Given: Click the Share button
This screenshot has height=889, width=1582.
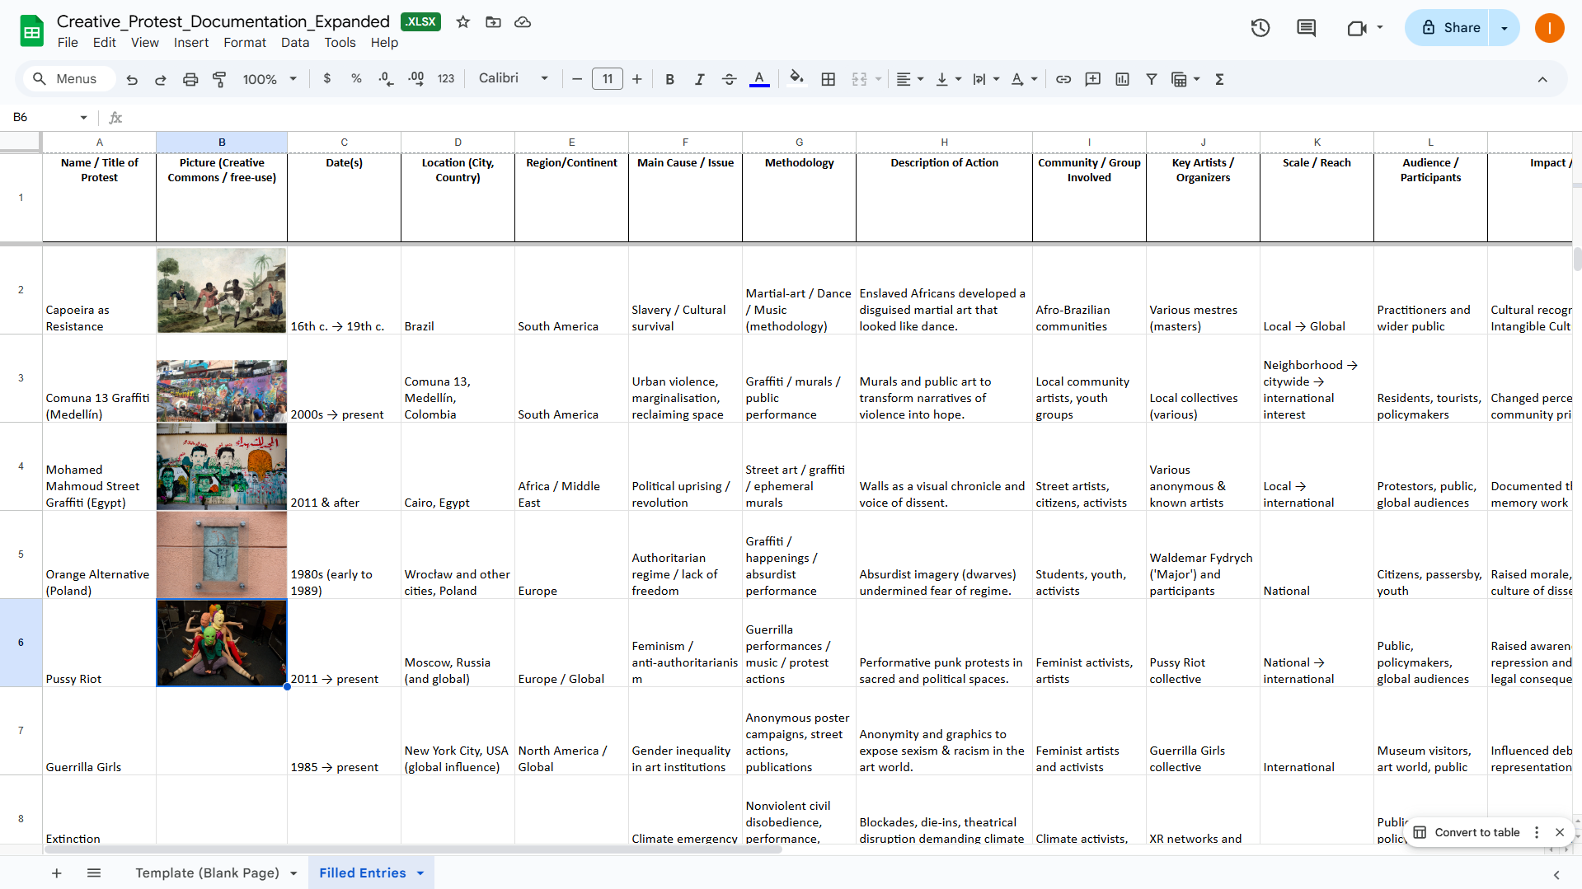Looking at the screenshot, I should coord(1450,28).
